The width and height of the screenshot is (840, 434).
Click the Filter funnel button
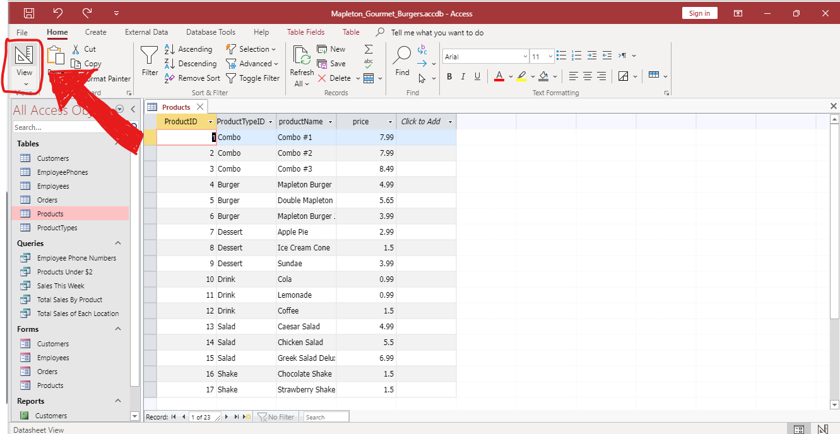tap(150, 60)
